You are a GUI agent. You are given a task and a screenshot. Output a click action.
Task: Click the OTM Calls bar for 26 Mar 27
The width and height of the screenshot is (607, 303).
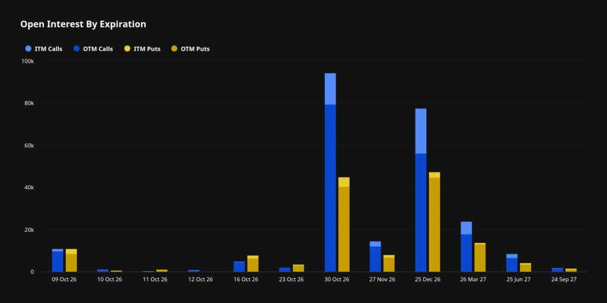click(467, 253)
